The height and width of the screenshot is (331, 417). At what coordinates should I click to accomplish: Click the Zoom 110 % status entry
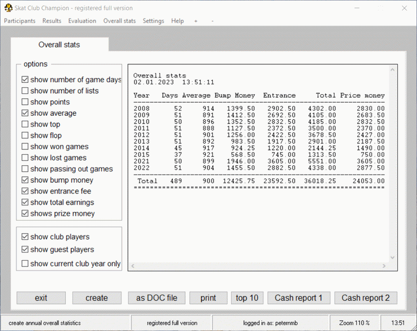coord(354,323)
